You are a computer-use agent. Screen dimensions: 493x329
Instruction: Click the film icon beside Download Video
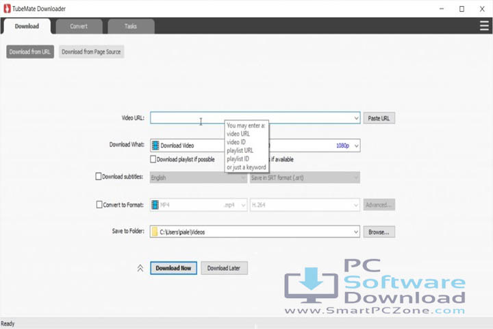(155, 145)
